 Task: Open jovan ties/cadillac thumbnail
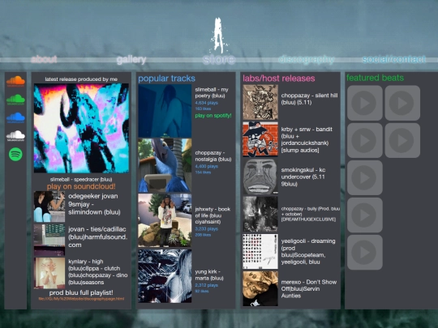click(x=49, y=240)
